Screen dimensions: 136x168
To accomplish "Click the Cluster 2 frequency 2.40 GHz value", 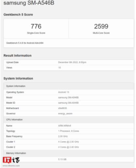I will (68, 147).
